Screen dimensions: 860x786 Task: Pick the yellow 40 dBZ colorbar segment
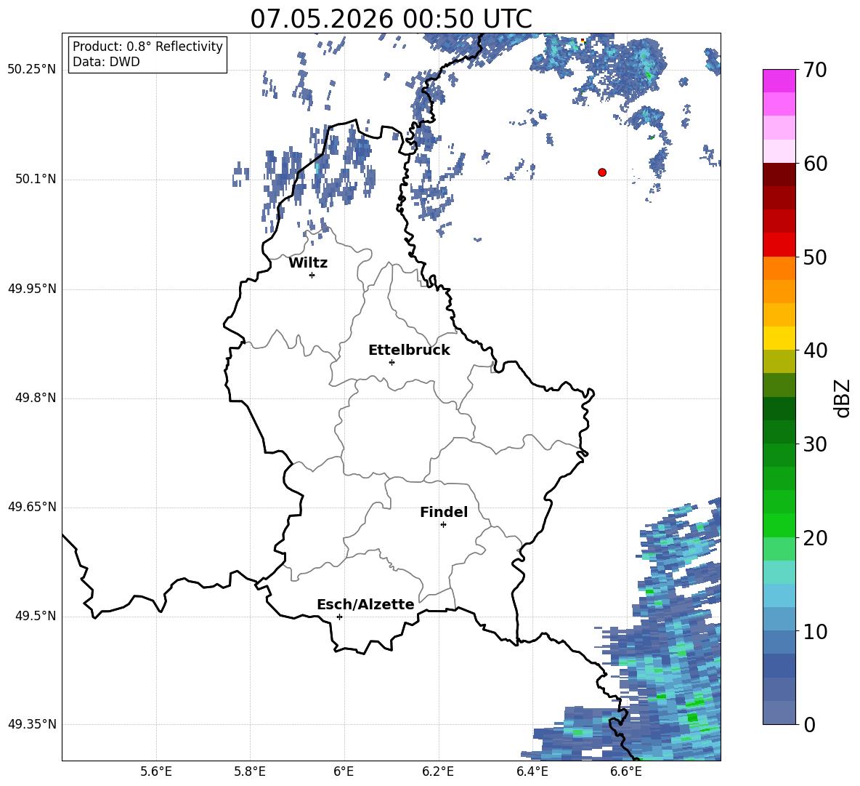779,338
